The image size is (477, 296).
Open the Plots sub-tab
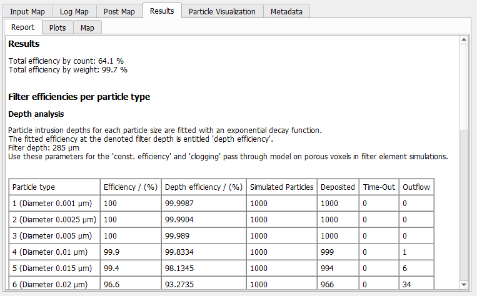point(58,27)
